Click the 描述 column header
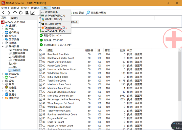Image resolution: width=182 pixels, height=130 pixels. click(50, 50)
